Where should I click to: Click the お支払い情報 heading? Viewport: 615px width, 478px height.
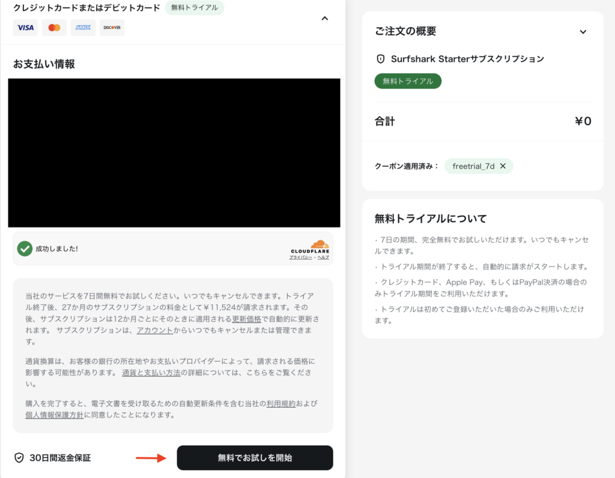44,64
